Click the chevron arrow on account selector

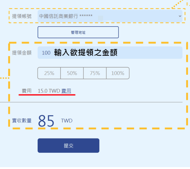click(180, 16)
